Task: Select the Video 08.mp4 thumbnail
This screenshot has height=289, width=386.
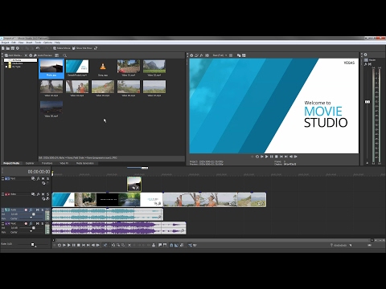Action: [x=51, y=109]
